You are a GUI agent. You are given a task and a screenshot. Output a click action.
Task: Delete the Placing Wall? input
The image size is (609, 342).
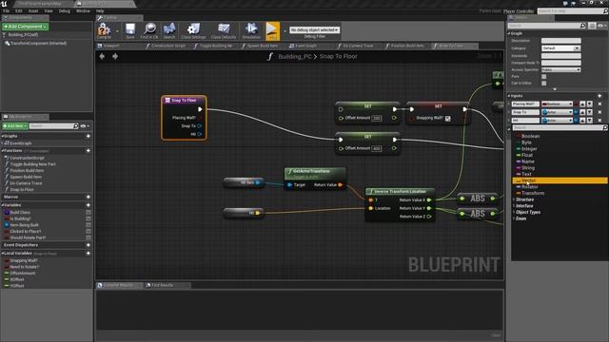click(599, 104)
